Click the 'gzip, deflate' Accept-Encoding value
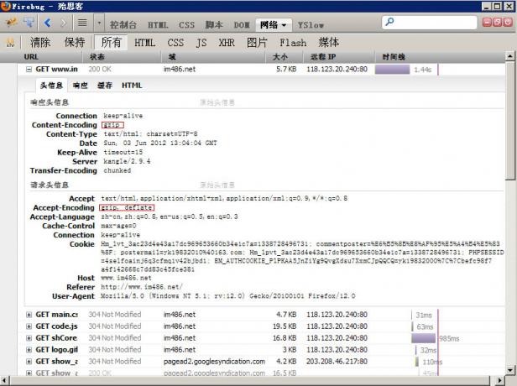 coord(127,207)
